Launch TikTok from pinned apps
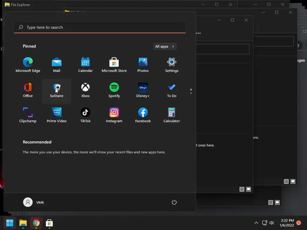This screenshot has width=307, height=230. [x=85, y=115]
